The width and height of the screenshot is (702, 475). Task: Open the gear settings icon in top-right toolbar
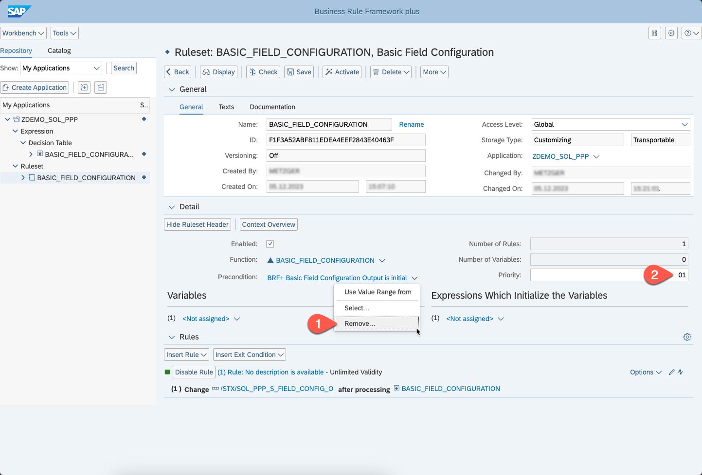pyautogui.click(x=671, y=33)
